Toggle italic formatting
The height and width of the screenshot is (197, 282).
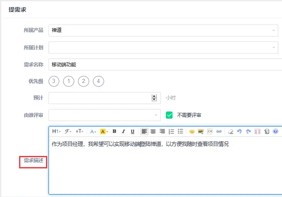click(x=124, y=131)
